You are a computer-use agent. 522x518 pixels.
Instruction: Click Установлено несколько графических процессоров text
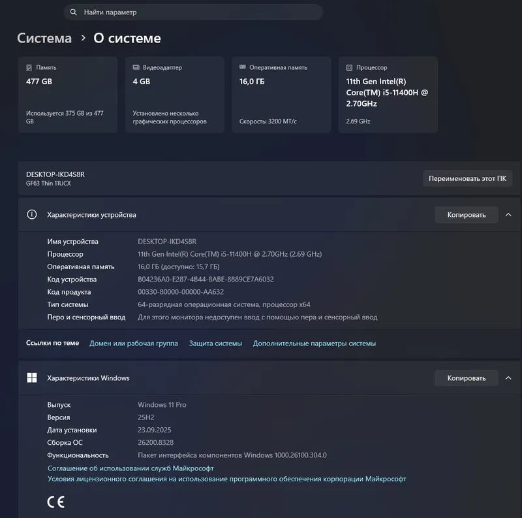tap(170, 117)
